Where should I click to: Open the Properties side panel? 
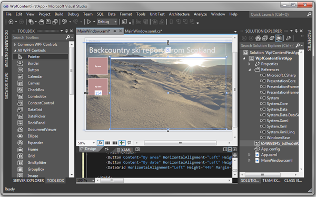pyautogui.click(x=309, y=41)
